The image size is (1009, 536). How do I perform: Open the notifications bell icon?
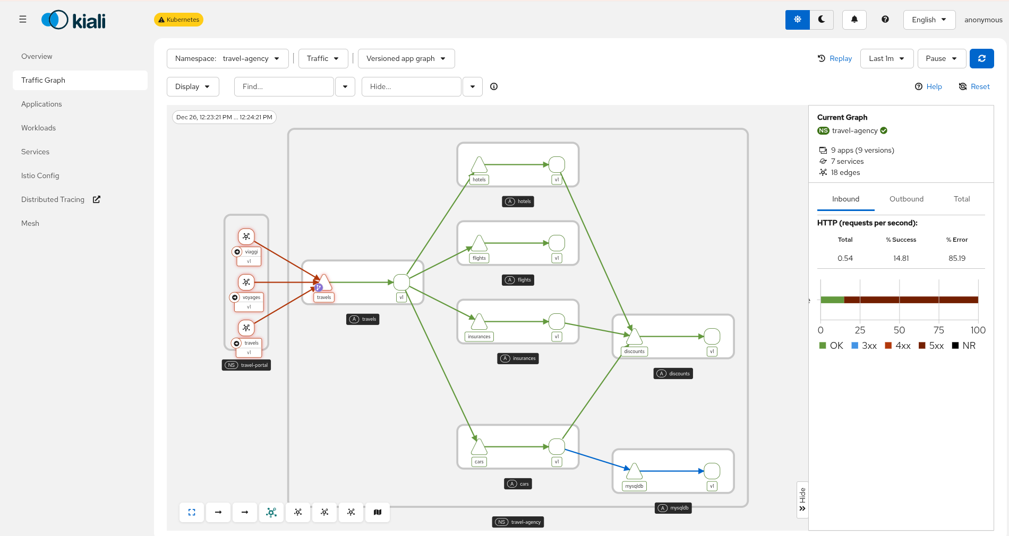pyautogui.click(x=854, y=19)
